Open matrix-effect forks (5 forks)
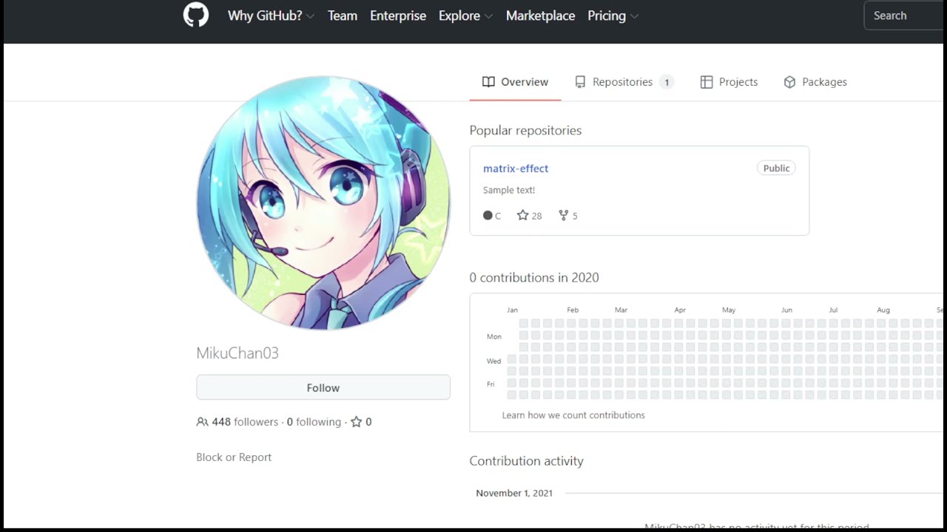The width and height of the screenshot is (947, 532). point(568,216)
